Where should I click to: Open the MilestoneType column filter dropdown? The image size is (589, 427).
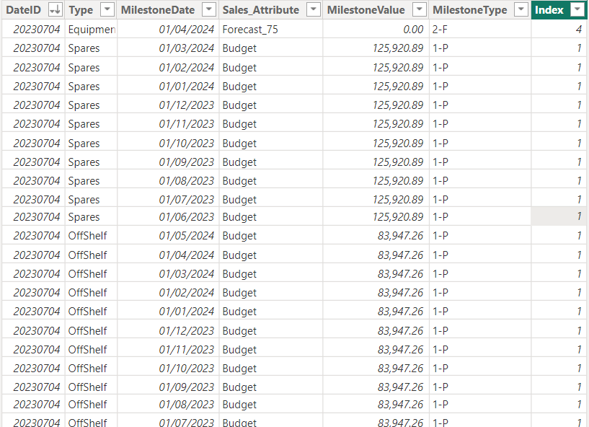521,10
